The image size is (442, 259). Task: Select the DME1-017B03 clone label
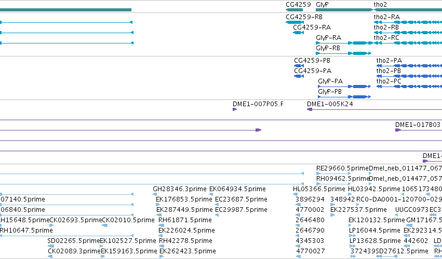point(418,125)
